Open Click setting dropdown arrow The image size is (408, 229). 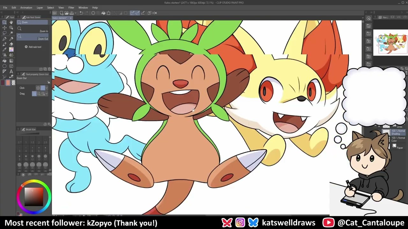[x=47, y=88]
